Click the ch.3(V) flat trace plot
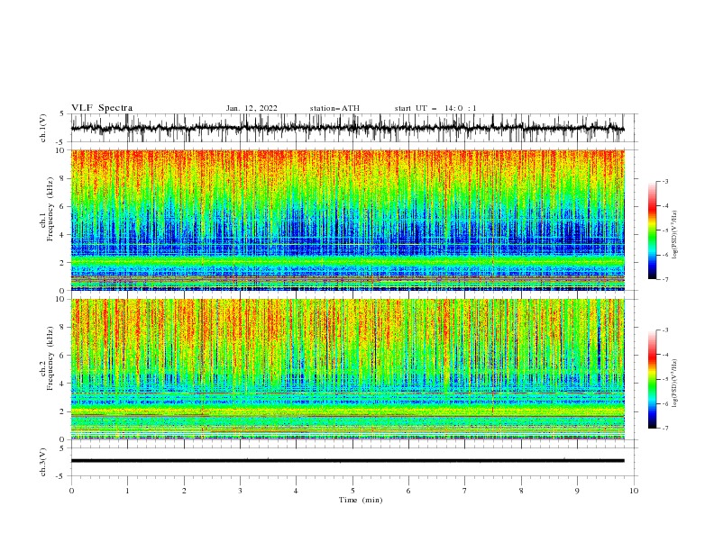The height and width of the screenshot is (551, 714). coord(353,462)
